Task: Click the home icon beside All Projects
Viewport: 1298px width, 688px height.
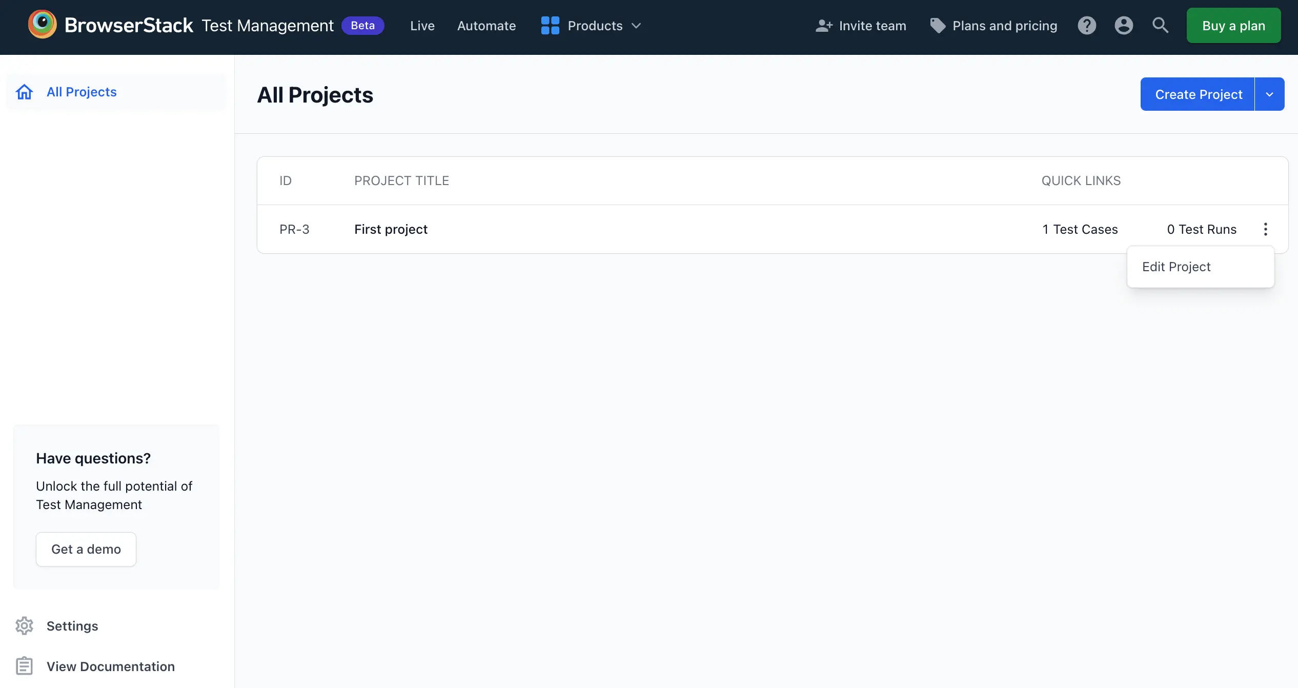Action: 24,92
